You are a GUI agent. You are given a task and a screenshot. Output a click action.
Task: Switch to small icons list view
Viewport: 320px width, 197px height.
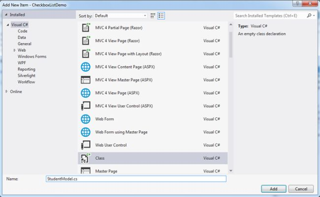tap(161, 16)
